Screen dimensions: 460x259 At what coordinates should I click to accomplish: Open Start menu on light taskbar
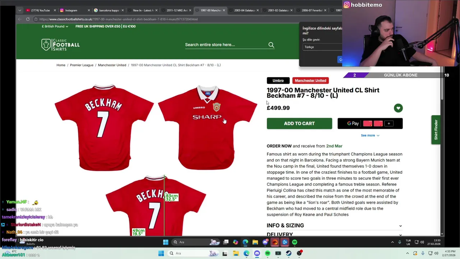tap(161, 253)
